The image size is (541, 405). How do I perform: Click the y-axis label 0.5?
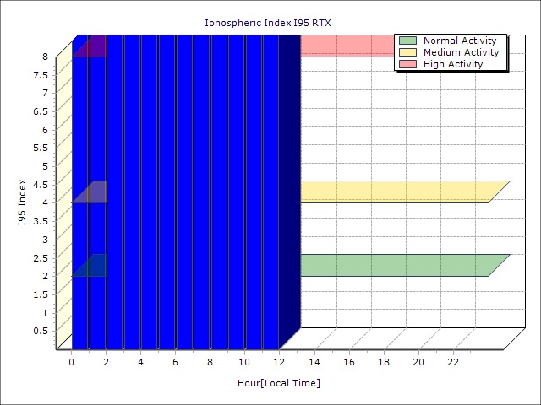(x=41, y=331)
